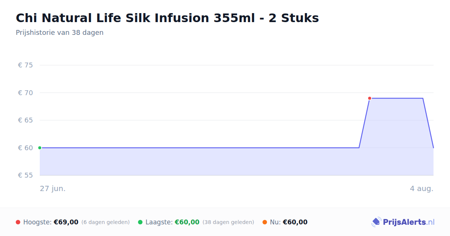This screenshot has width=450, height=236.
Task: Click the Prijshistorie van 38 dagen subtitle
Action: tap(60, 33)
